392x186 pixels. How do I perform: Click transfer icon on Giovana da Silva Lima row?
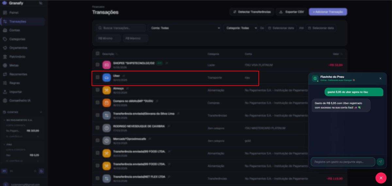(107, 115)
